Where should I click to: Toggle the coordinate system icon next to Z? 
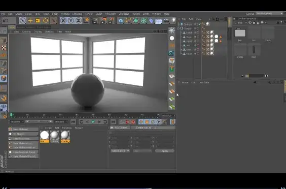point(86,20)
